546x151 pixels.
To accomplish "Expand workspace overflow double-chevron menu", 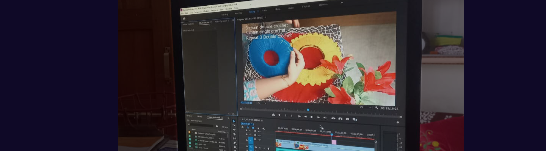I will (341, 3).
